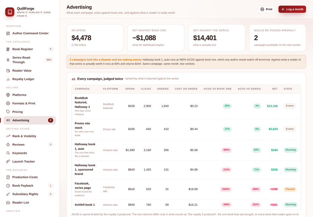Click the Reader List inbox icon
Viewport: 313px width, 217px height.
[8, 203]
